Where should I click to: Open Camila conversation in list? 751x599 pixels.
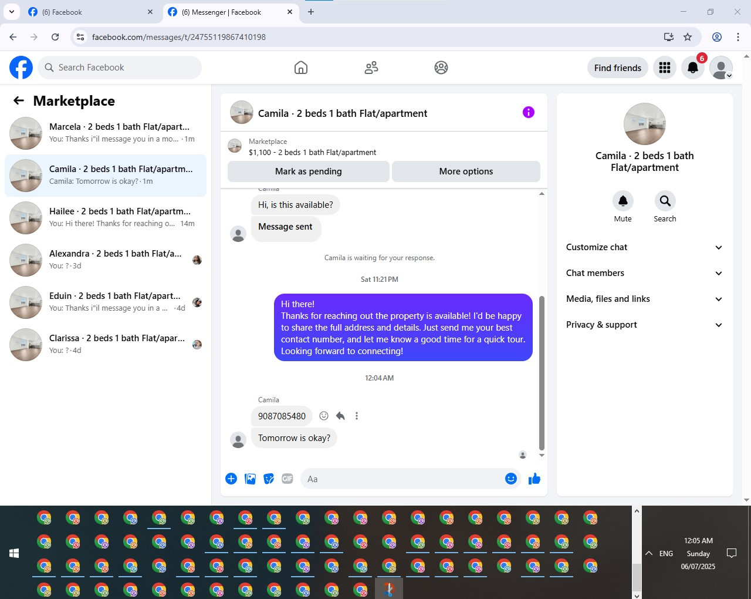[106, 176]
